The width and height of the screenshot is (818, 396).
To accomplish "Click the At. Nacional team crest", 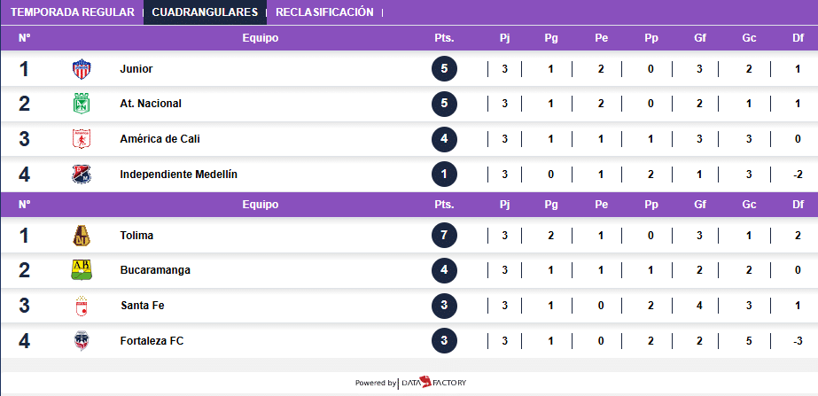I will (x=82, y=104).
